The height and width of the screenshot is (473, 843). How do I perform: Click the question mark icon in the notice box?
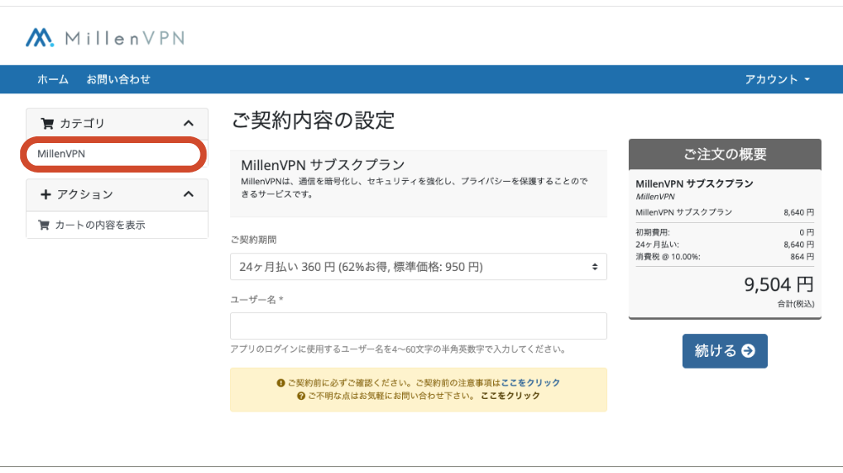pos(301,396)
